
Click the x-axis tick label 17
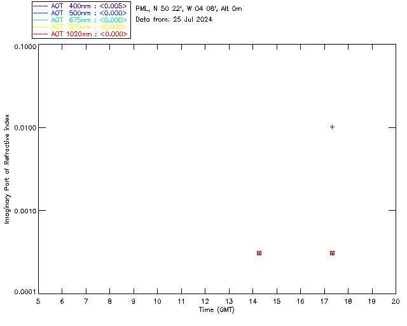coord(324,302)
